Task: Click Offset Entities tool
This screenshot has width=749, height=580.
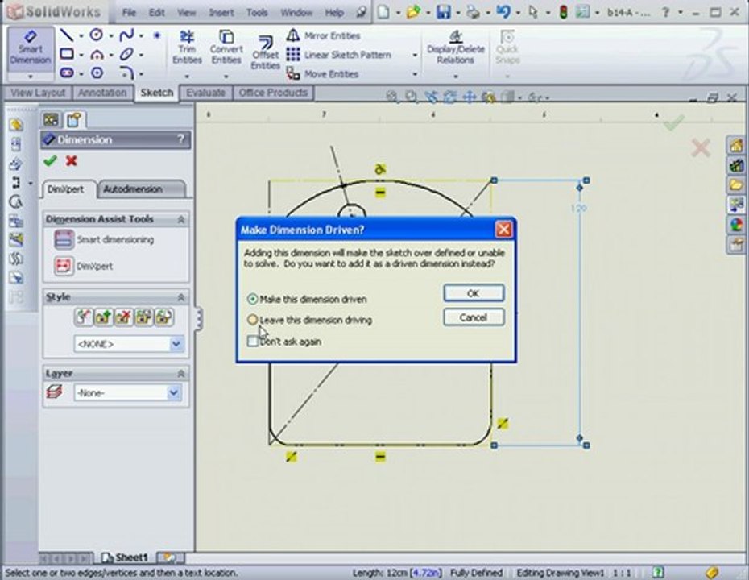Action: (265, 52)
